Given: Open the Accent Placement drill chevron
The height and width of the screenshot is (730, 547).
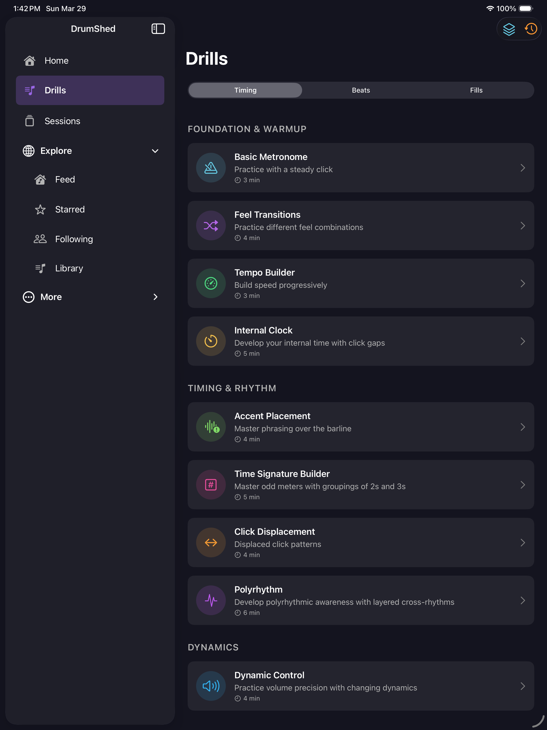Looking at the screenshot, I should pos(523,427).
